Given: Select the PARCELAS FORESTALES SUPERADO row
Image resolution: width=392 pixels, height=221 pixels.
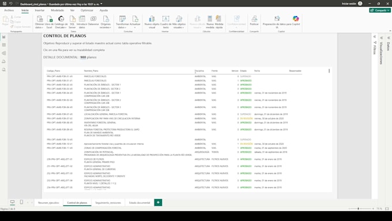Looking at the screenshot, I should tap(174, 76).
